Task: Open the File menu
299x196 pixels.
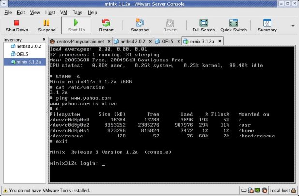Action: point(8,13)
